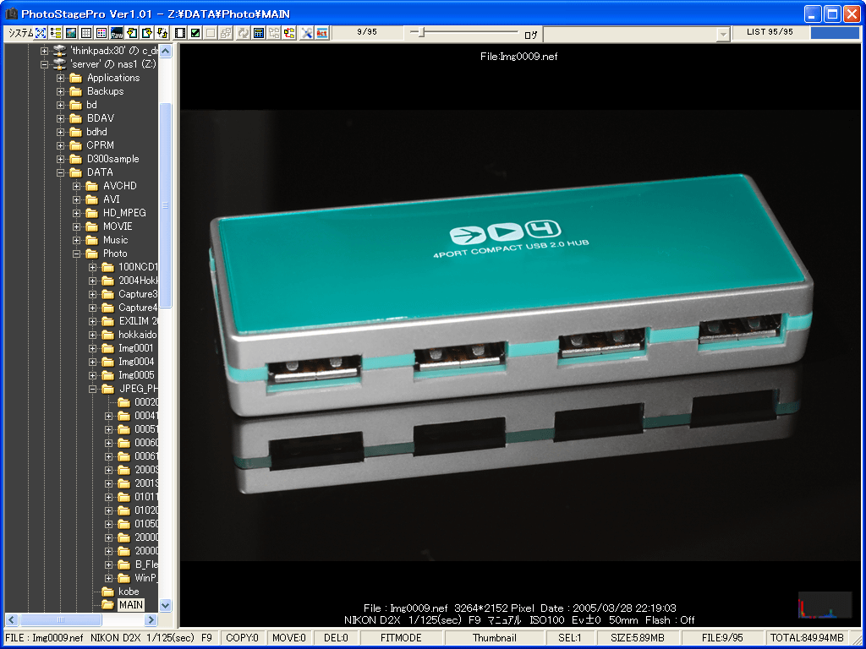This screenshot has width=866, height=649.
Task: Click the tree's scroll-right arrow
Action: click(x=151, y=619)
